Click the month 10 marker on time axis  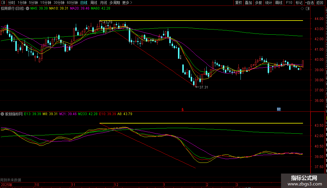[x=37, y=185]
